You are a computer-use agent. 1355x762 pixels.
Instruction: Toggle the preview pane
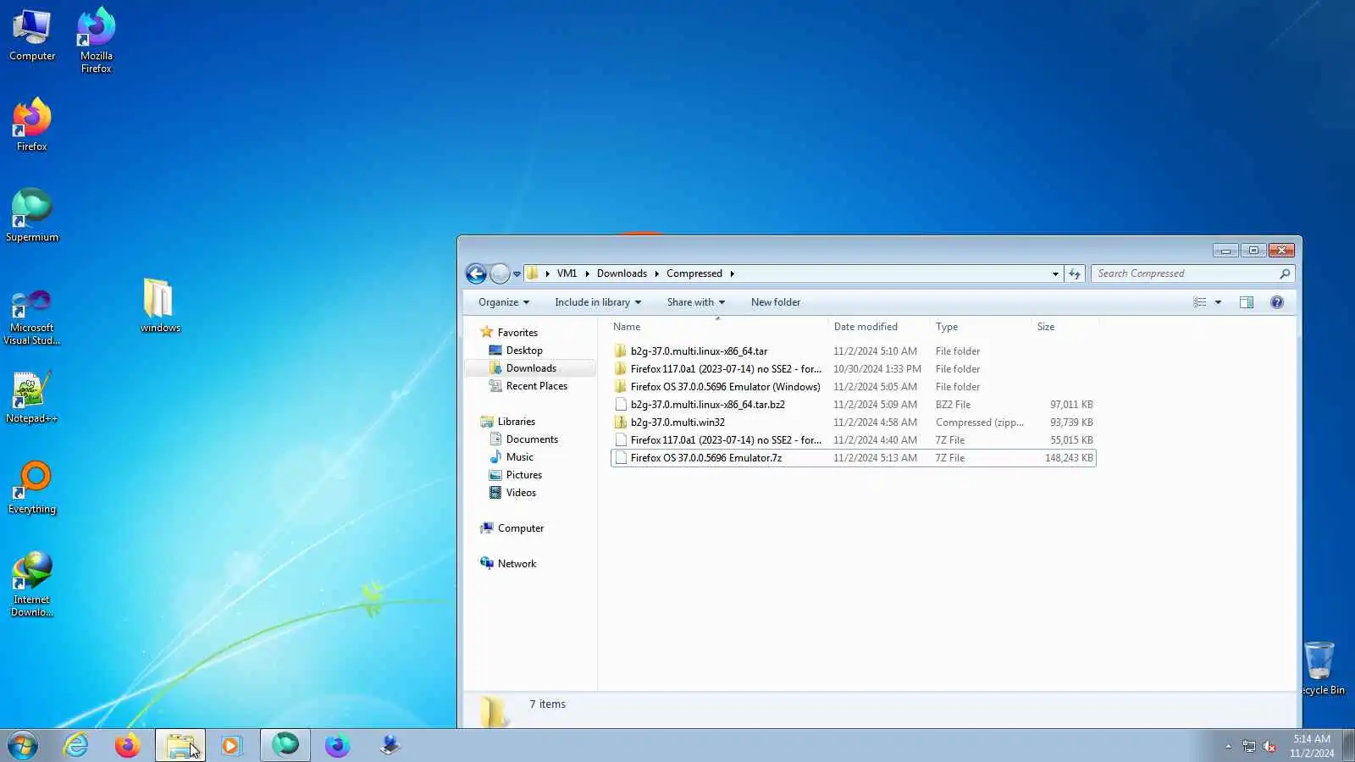1247,302
